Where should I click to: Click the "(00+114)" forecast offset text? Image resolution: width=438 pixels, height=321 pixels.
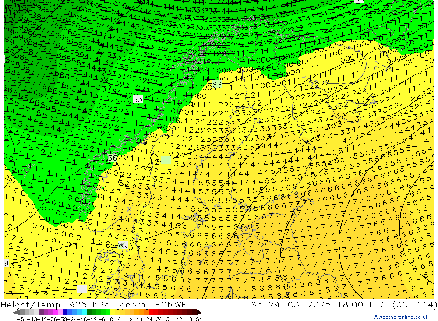415,304
